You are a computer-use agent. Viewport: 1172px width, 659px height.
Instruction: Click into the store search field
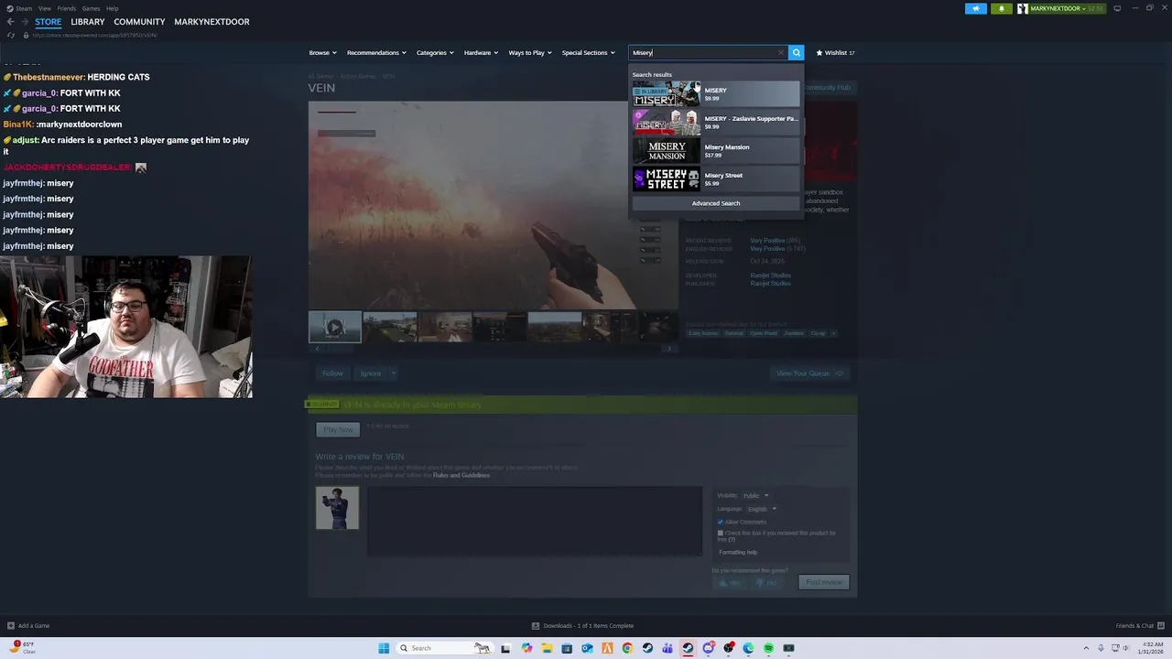click(x=703, y=52)
